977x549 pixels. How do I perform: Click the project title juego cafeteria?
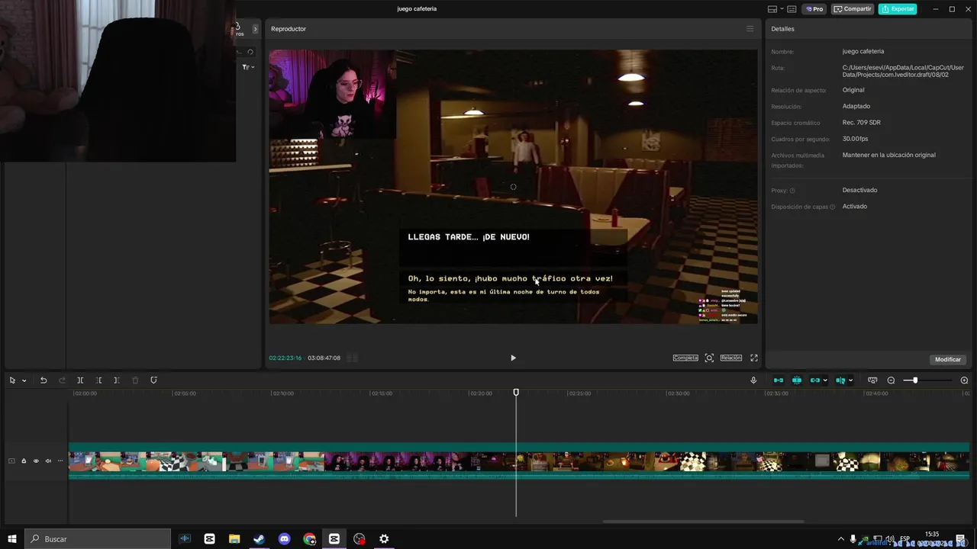(417, 9)
